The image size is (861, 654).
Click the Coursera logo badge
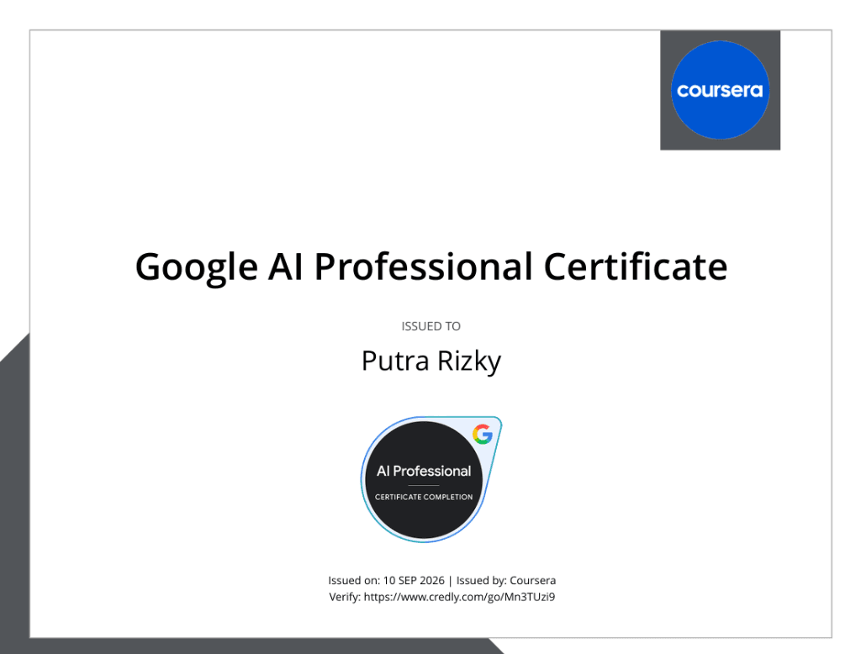[720, 90]
